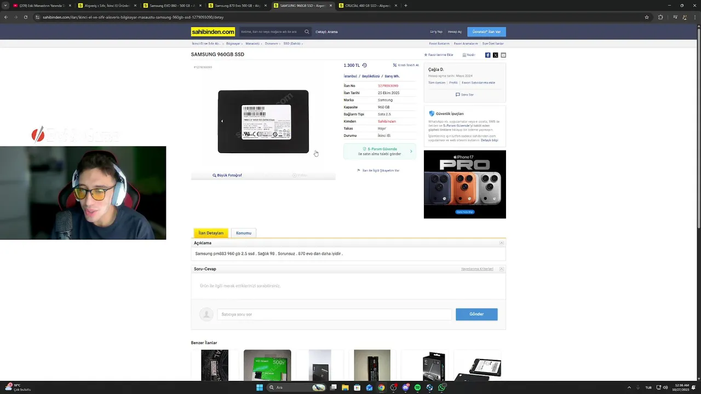Show previous photo with left arrow
This screenshot has width=701, height=394.
coord(222,121)
